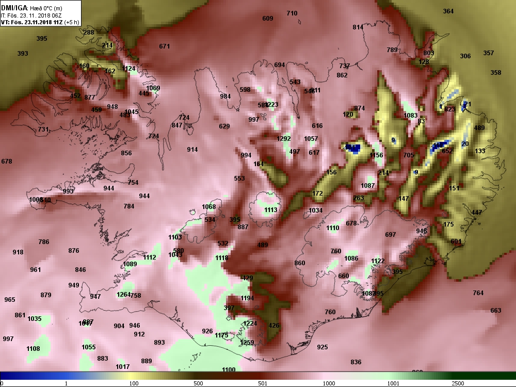Click the '1103' label
Viewport: 516px width, 387px height.
[x=175, y=237]
